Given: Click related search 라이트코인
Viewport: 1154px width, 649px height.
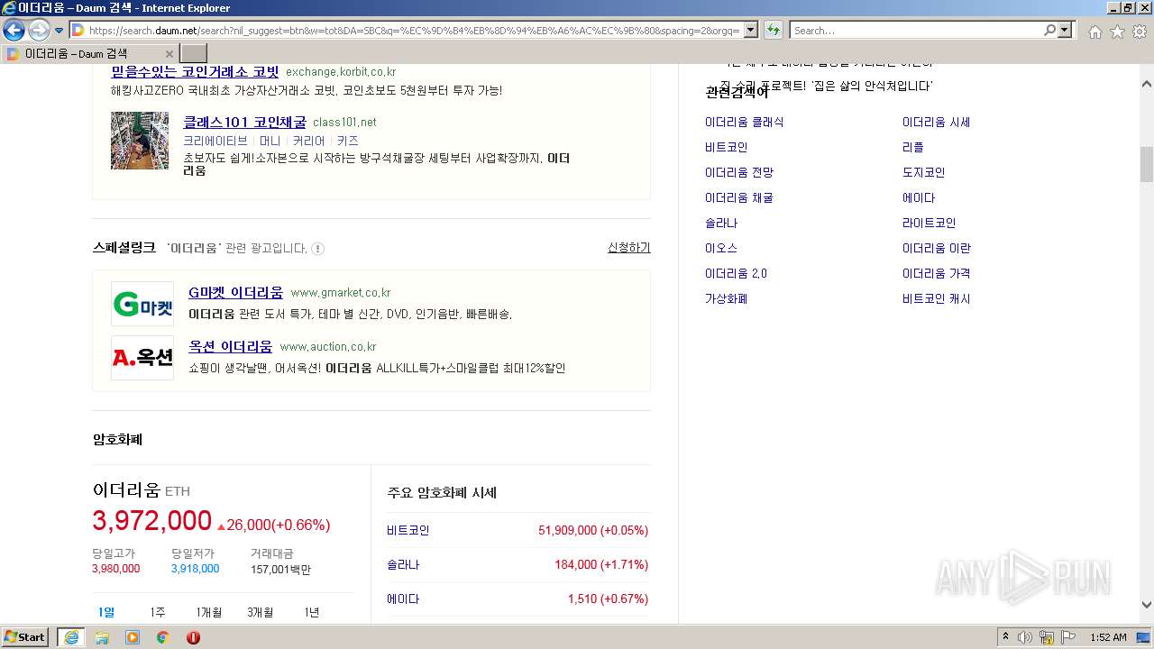Looking at the screenshot, I should [x=930, y=223].
